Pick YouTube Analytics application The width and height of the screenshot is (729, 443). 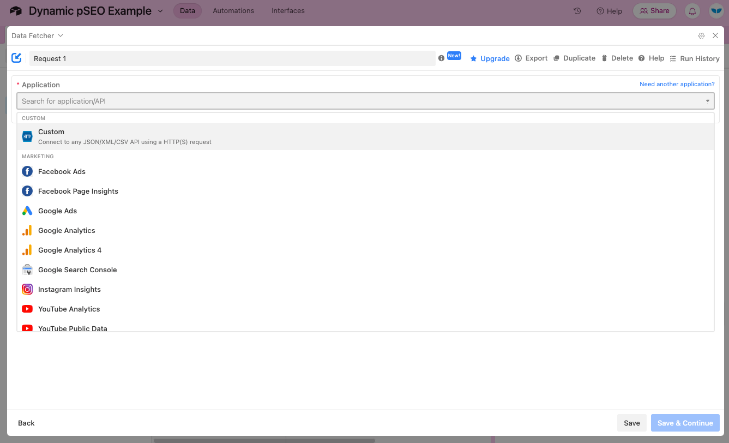tap(365, 309)
